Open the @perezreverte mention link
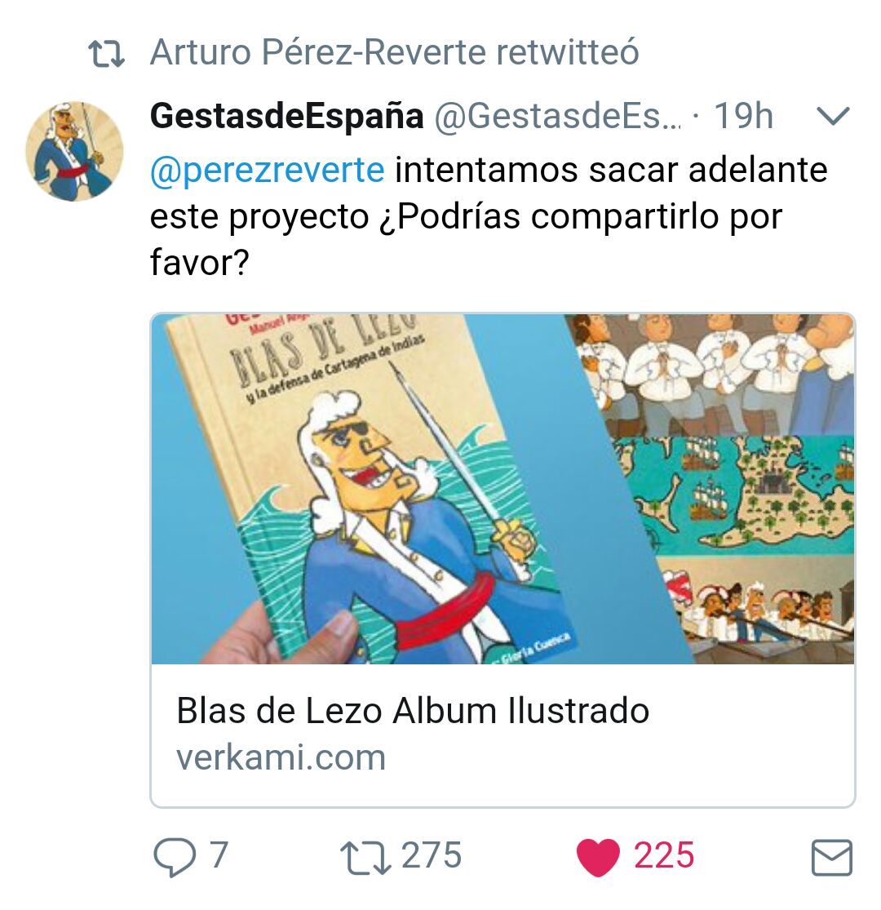Image resolution: width=881 pixels, height=910 pixels. (x=268, y=170)
